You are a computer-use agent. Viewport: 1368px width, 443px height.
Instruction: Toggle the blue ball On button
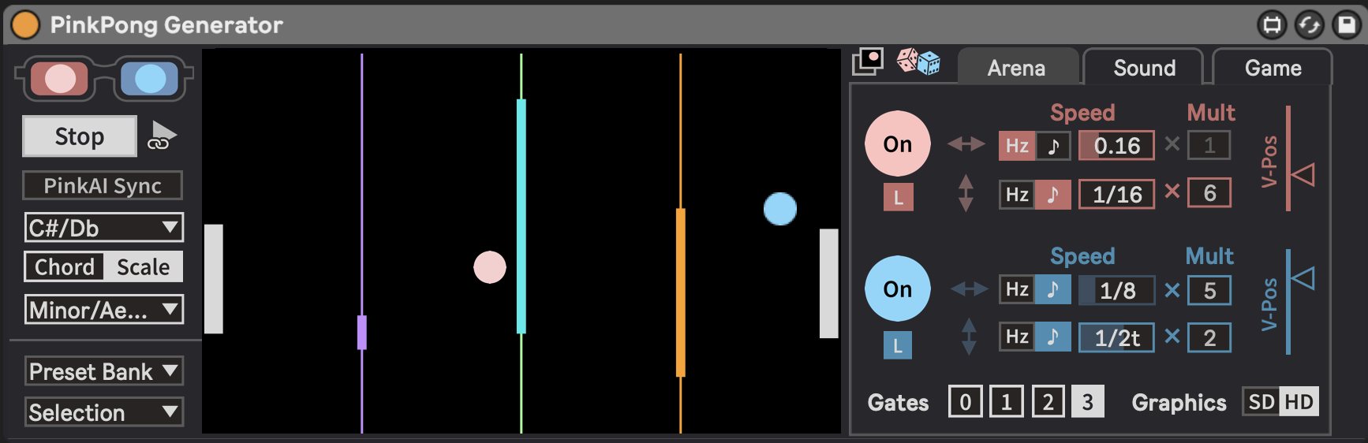coord(897,289)
